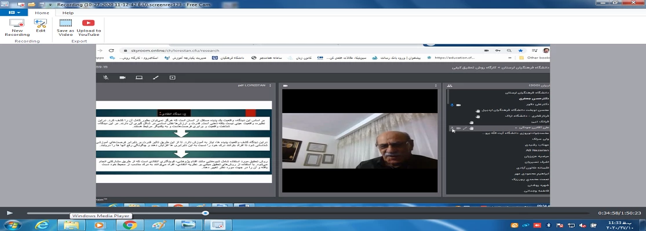The height and width of the screenshot is (231, 646).
Task: Toggle the webcam icon in Skyroom toolbar
Action: click(122, 77)
